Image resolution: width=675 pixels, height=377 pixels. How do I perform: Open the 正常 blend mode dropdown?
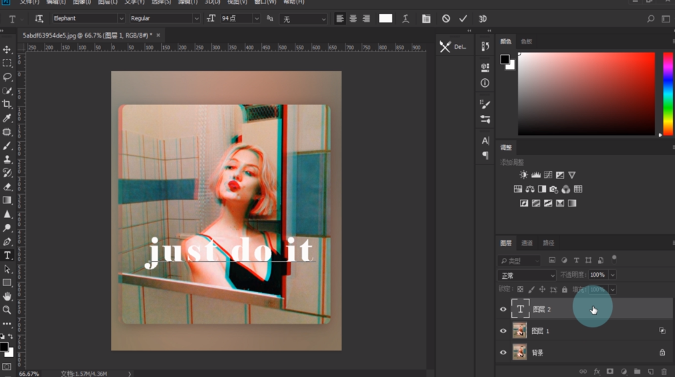coord(527,275)
